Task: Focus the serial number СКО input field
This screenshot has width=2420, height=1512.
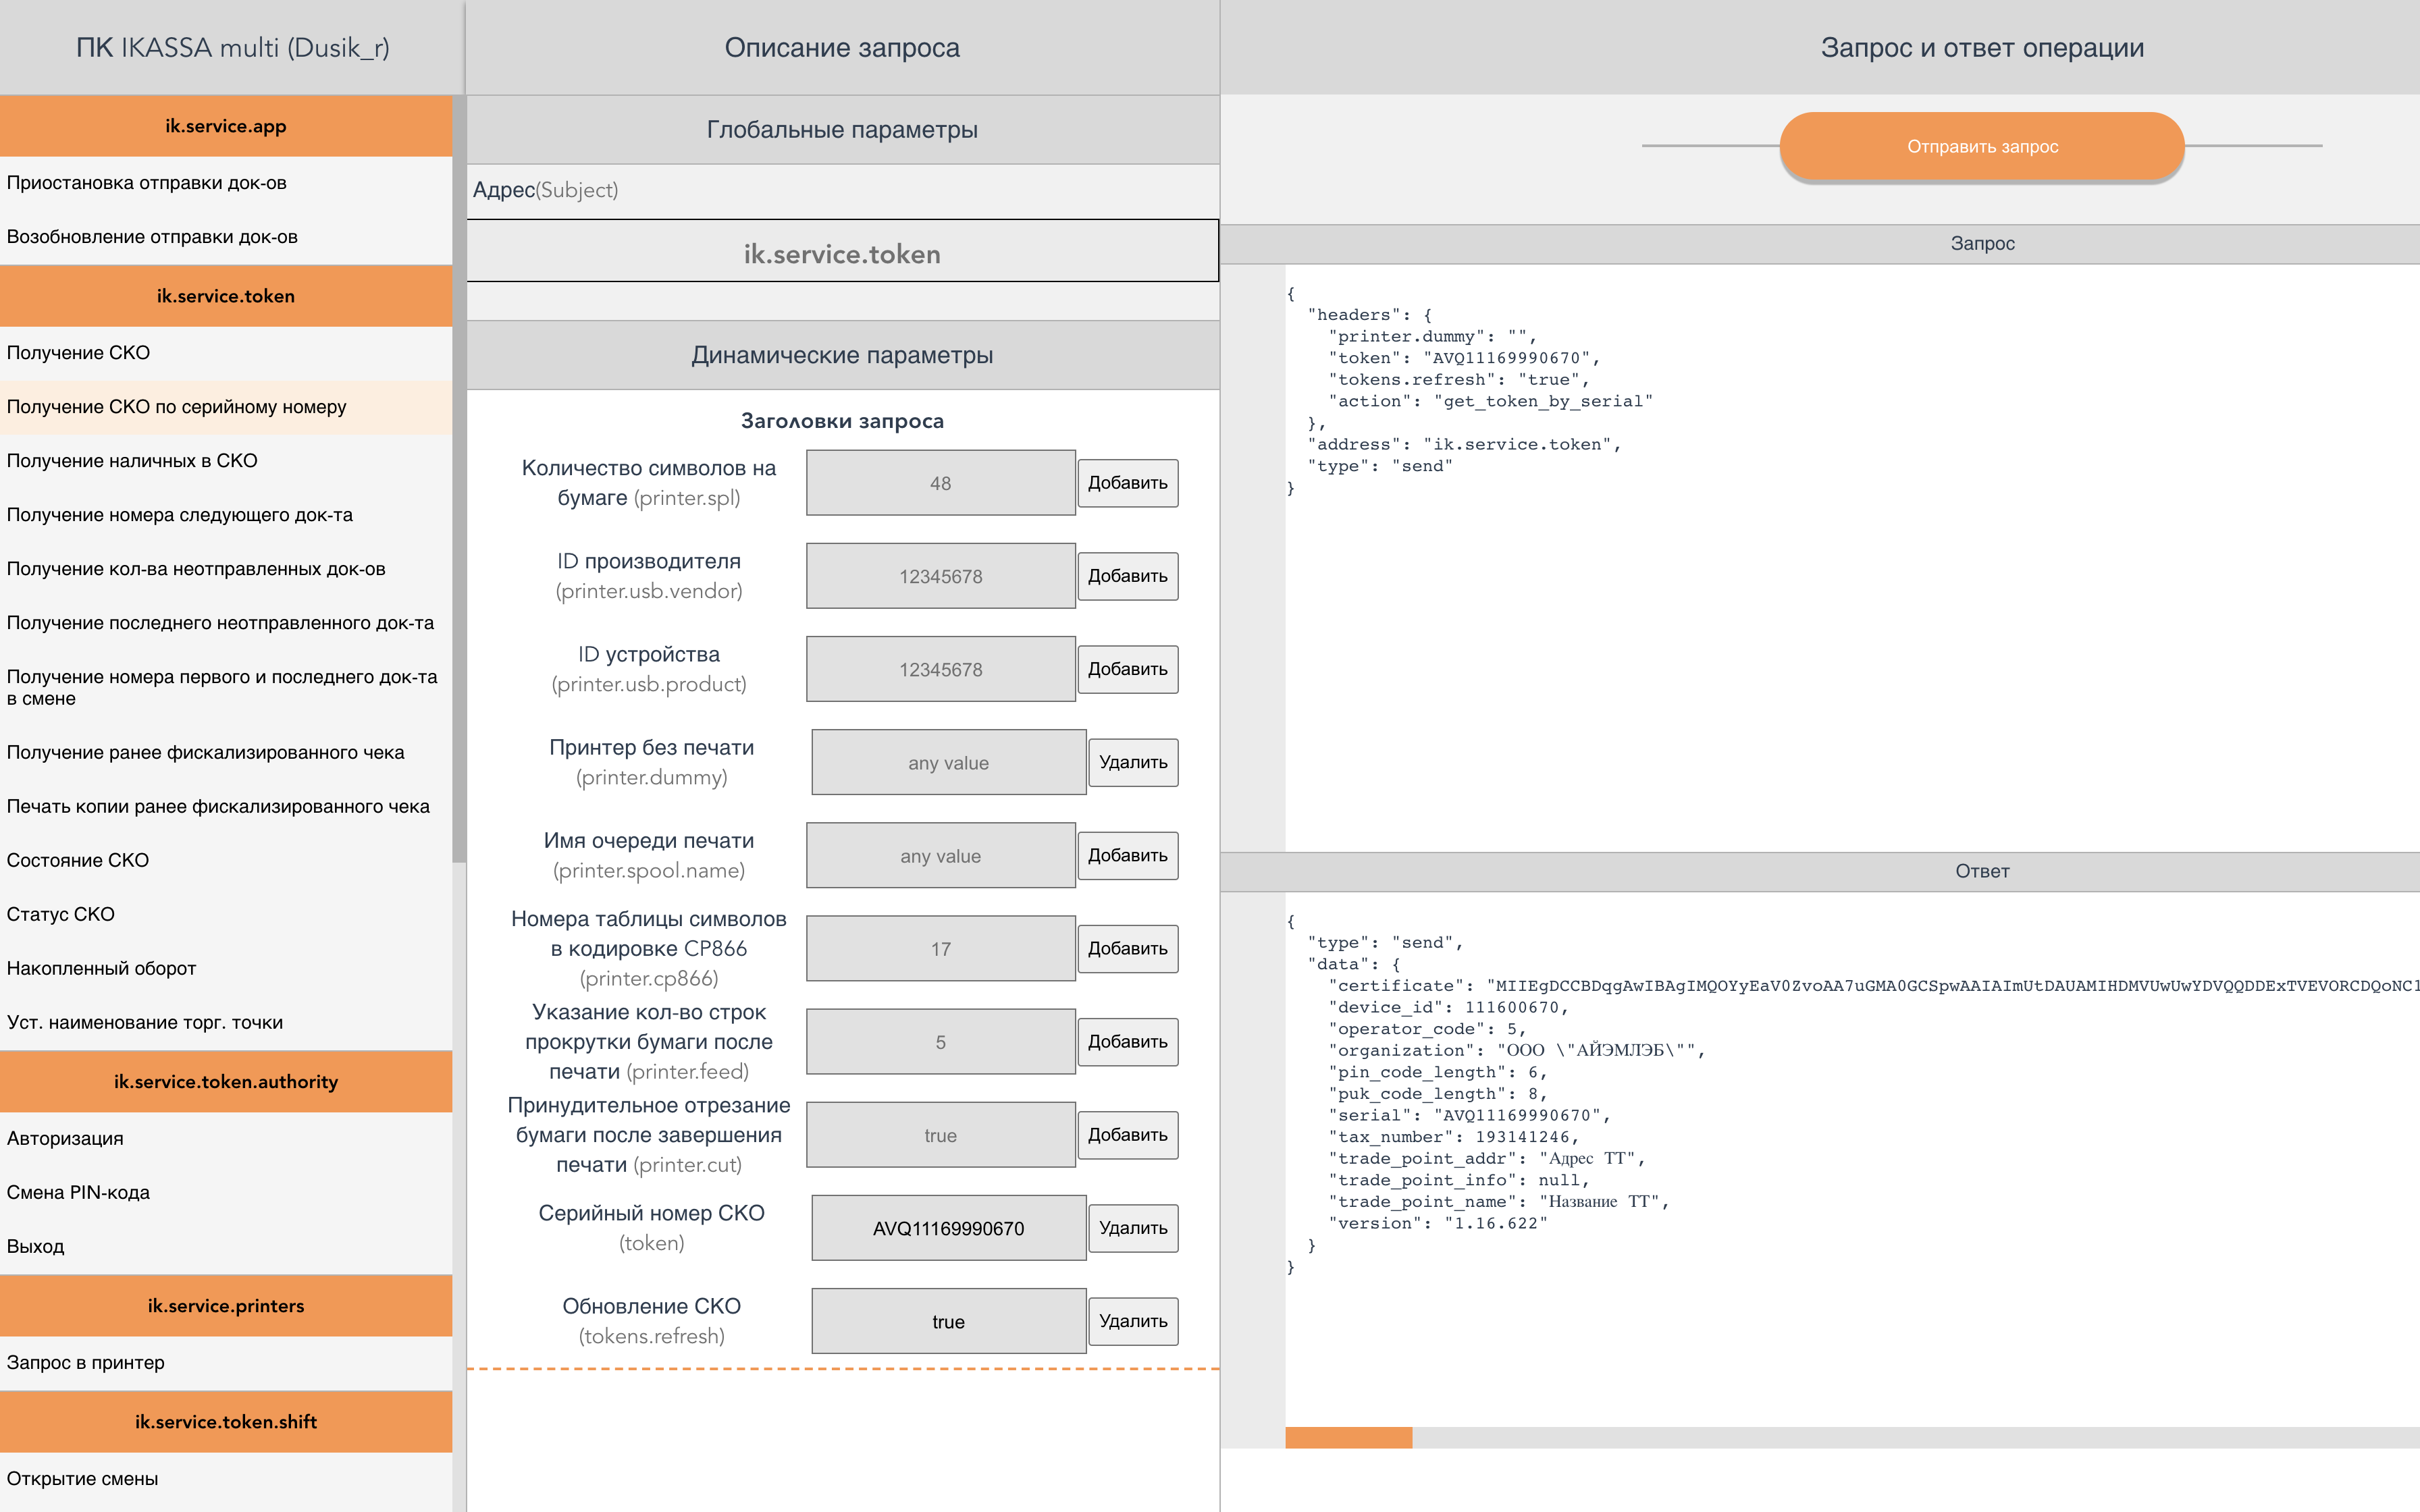Action: pyautogui.click(x=947, y=1228)
